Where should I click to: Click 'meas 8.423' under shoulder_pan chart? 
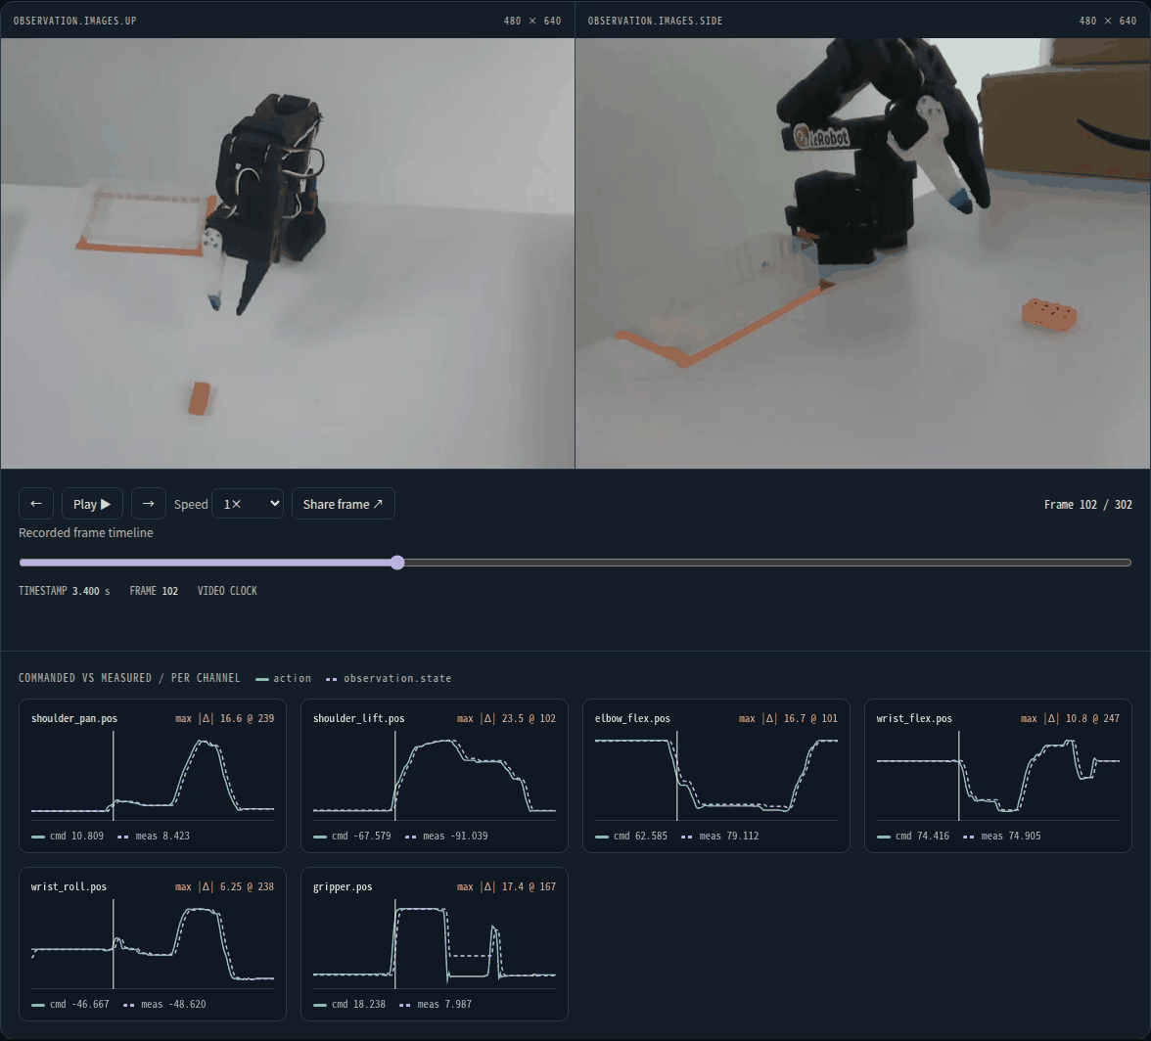tap(154, 836)
